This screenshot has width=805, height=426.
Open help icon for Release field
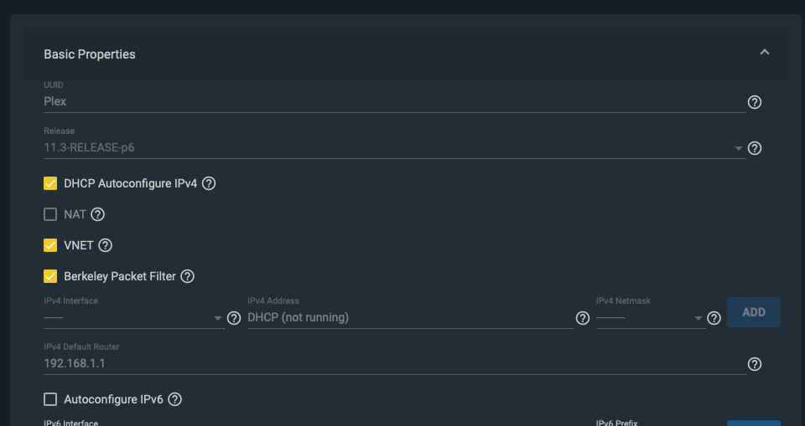754,148
